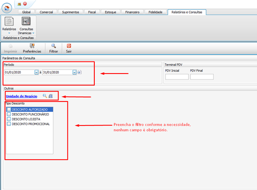Open the end date 31/01/2020 dropdown arrow
This screenshot has height=190, width=257.
pyautogui.click(x=74, y=72)
